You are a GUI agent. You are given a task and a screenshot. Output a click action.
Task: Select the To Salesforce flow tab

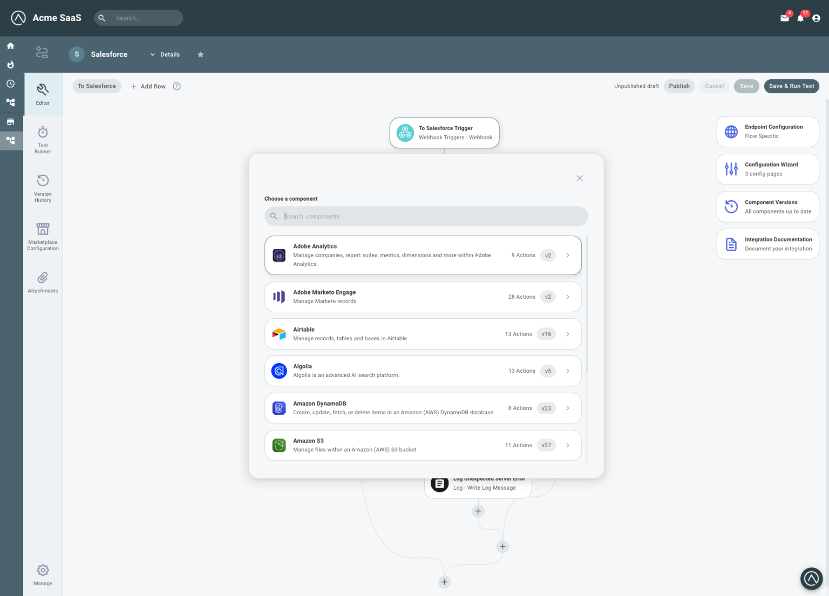97,86
